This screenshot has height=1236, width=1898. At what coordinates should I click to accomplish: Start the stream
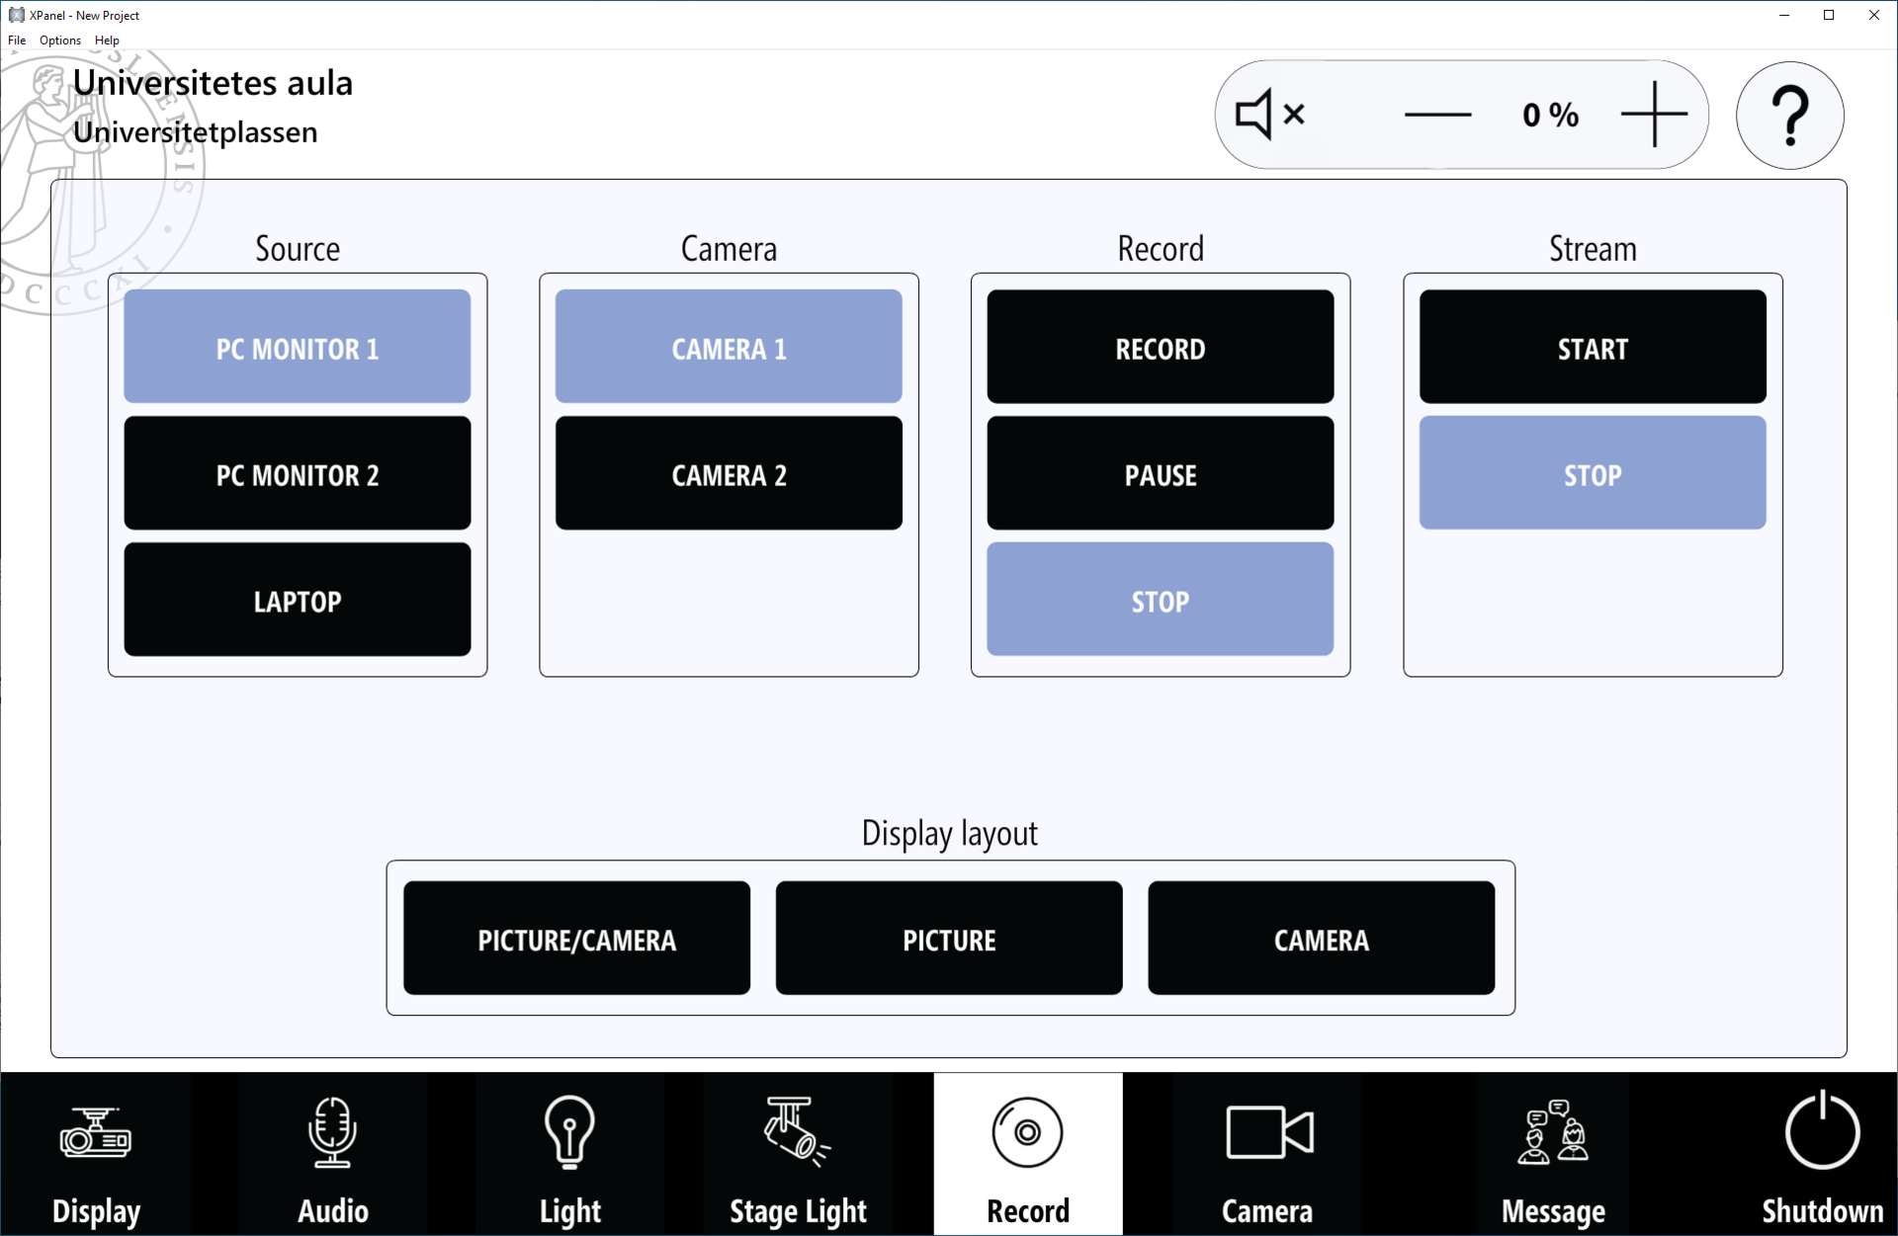(1593, 347)
